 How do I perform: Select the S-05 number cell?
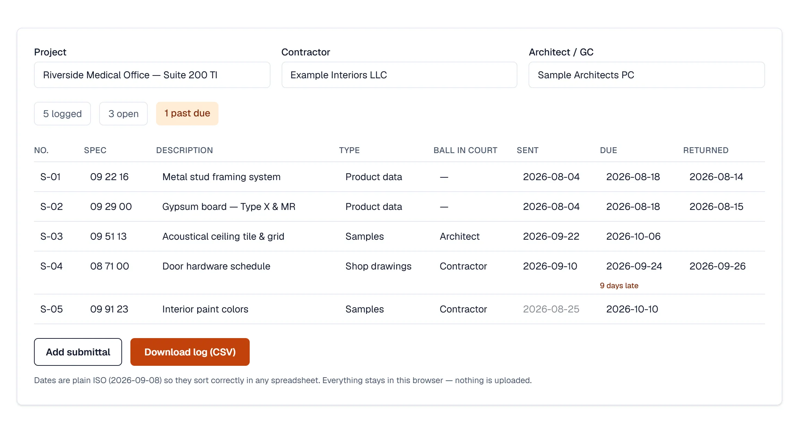point(52,309)
